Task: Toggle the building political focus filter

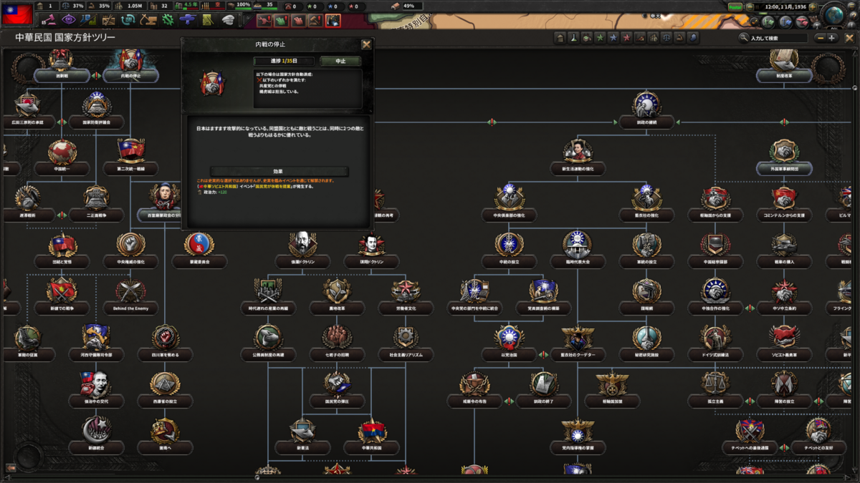Action: 560,38
